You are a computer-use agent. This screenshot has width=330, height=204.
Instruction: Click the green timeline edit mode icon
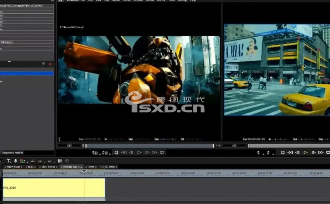pos(22,161)
